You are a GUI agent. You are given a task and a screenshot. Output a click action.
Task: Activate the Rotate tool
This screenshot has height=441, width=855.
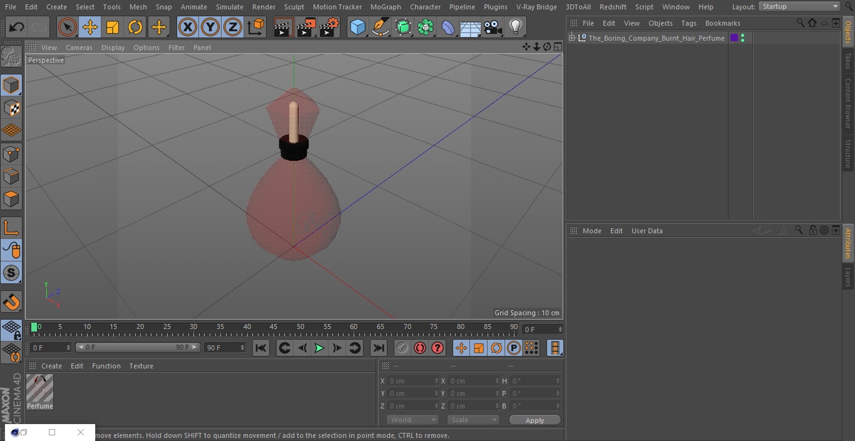click(x=135, y=27)
